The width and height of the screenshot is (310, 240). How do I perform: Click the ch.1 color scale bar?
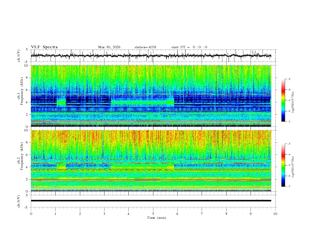tap(283, 100)
